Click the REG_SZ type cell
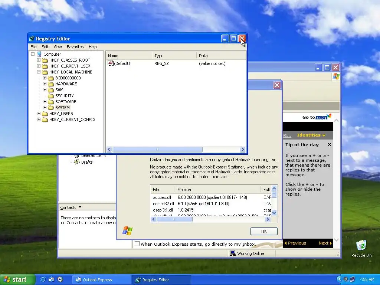Viewport: 380px width, 285px height. [x=161, y=63]
